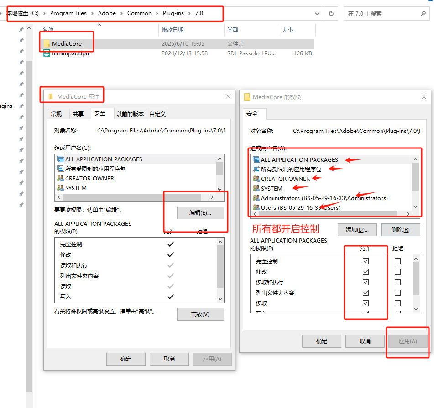434x408 pixels.
Task: Click the refresh icon beside the address bar
Action: tap(331, 13)
